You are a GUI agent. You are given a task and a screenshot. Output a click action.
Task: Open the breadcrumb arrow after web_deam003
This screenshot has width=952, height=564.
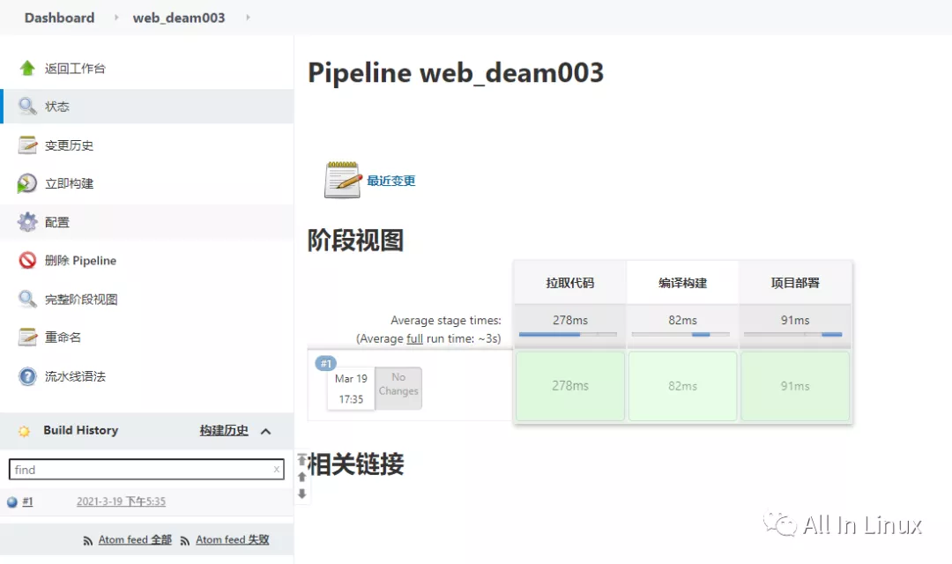247,17
